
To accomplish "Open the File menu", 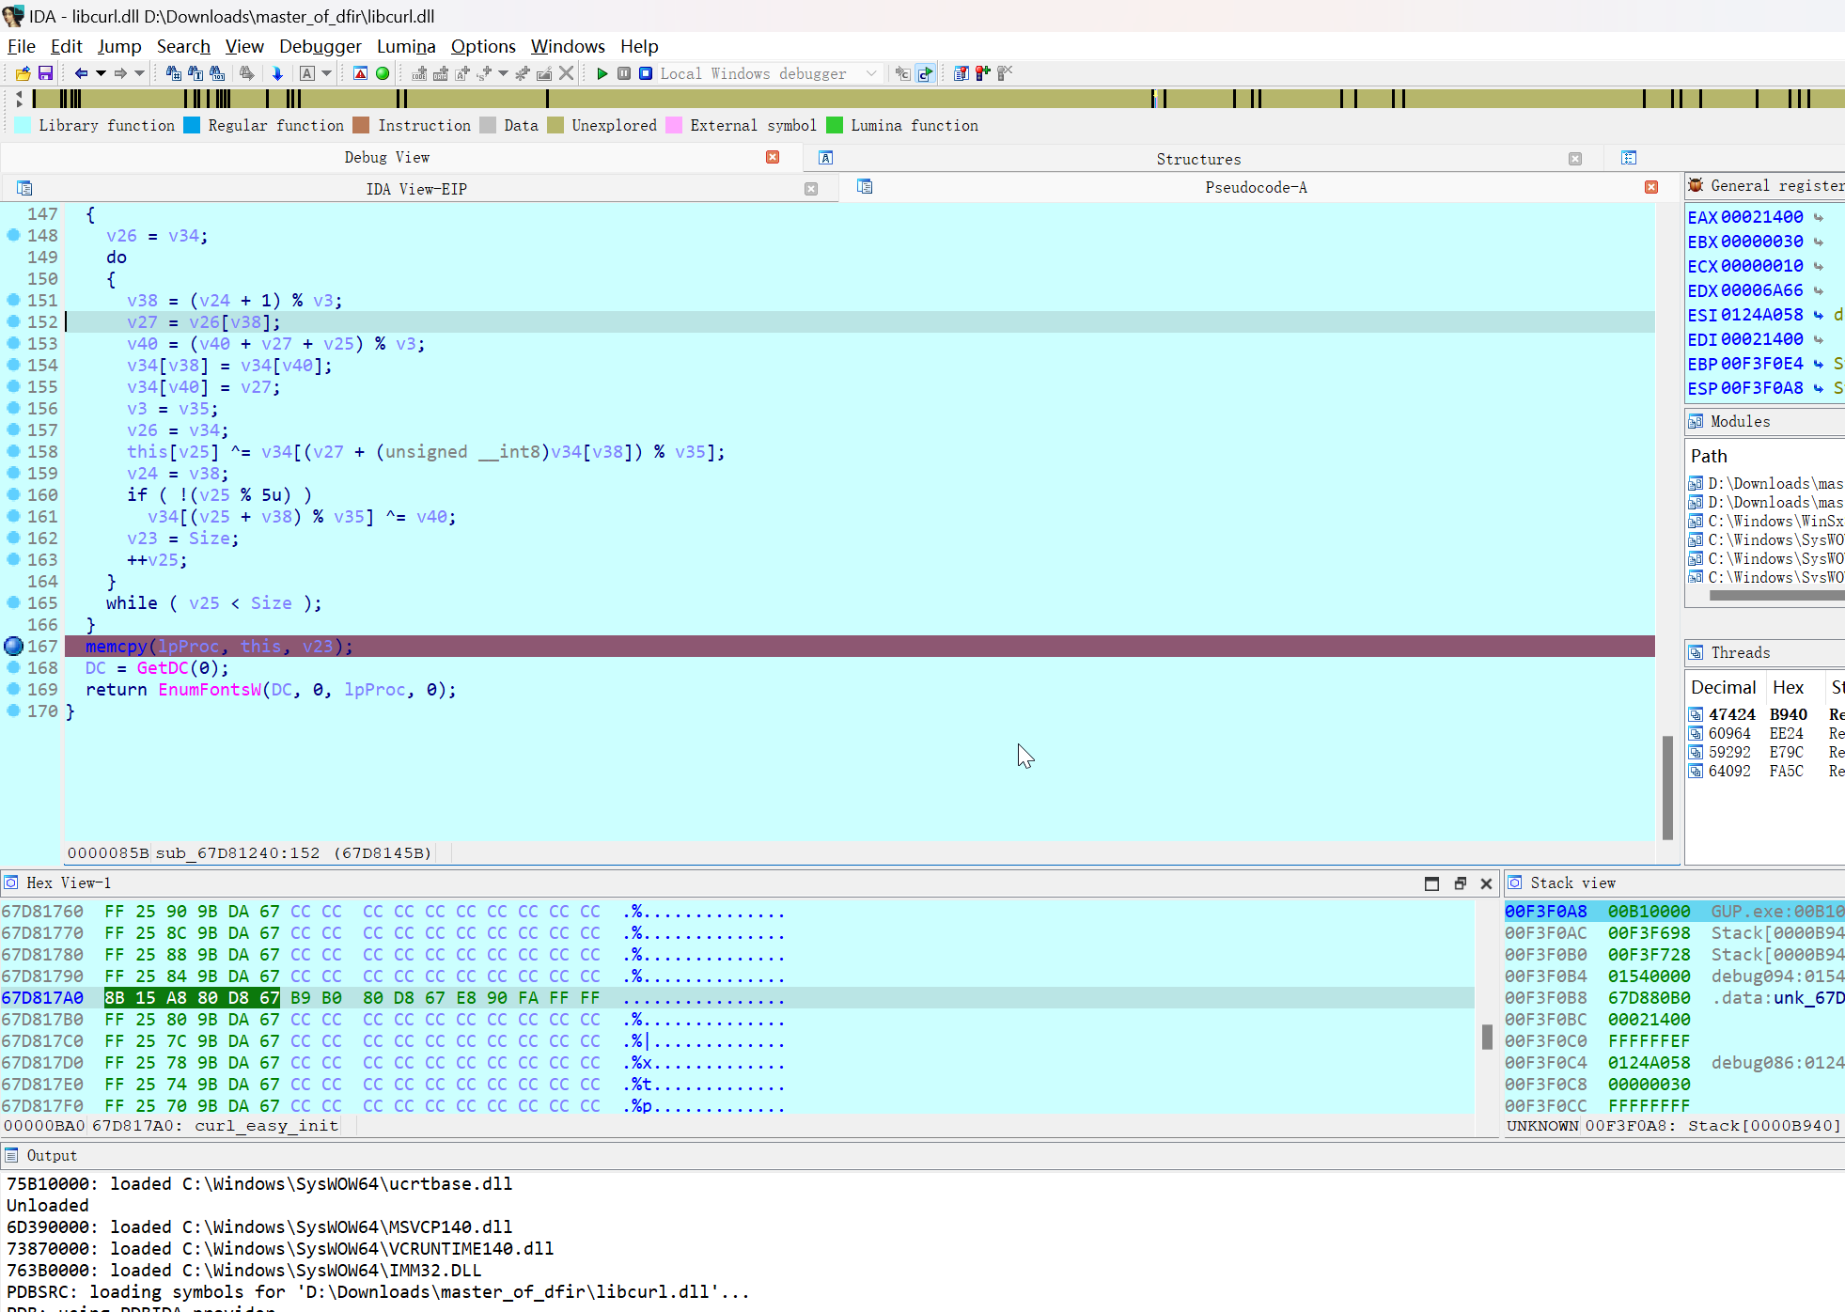I will (21, 46).
